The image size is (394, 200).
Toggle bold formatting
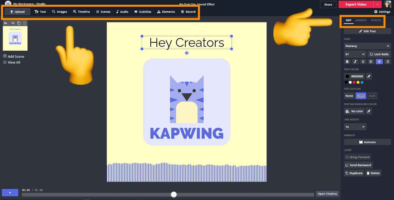pos(347,61)
